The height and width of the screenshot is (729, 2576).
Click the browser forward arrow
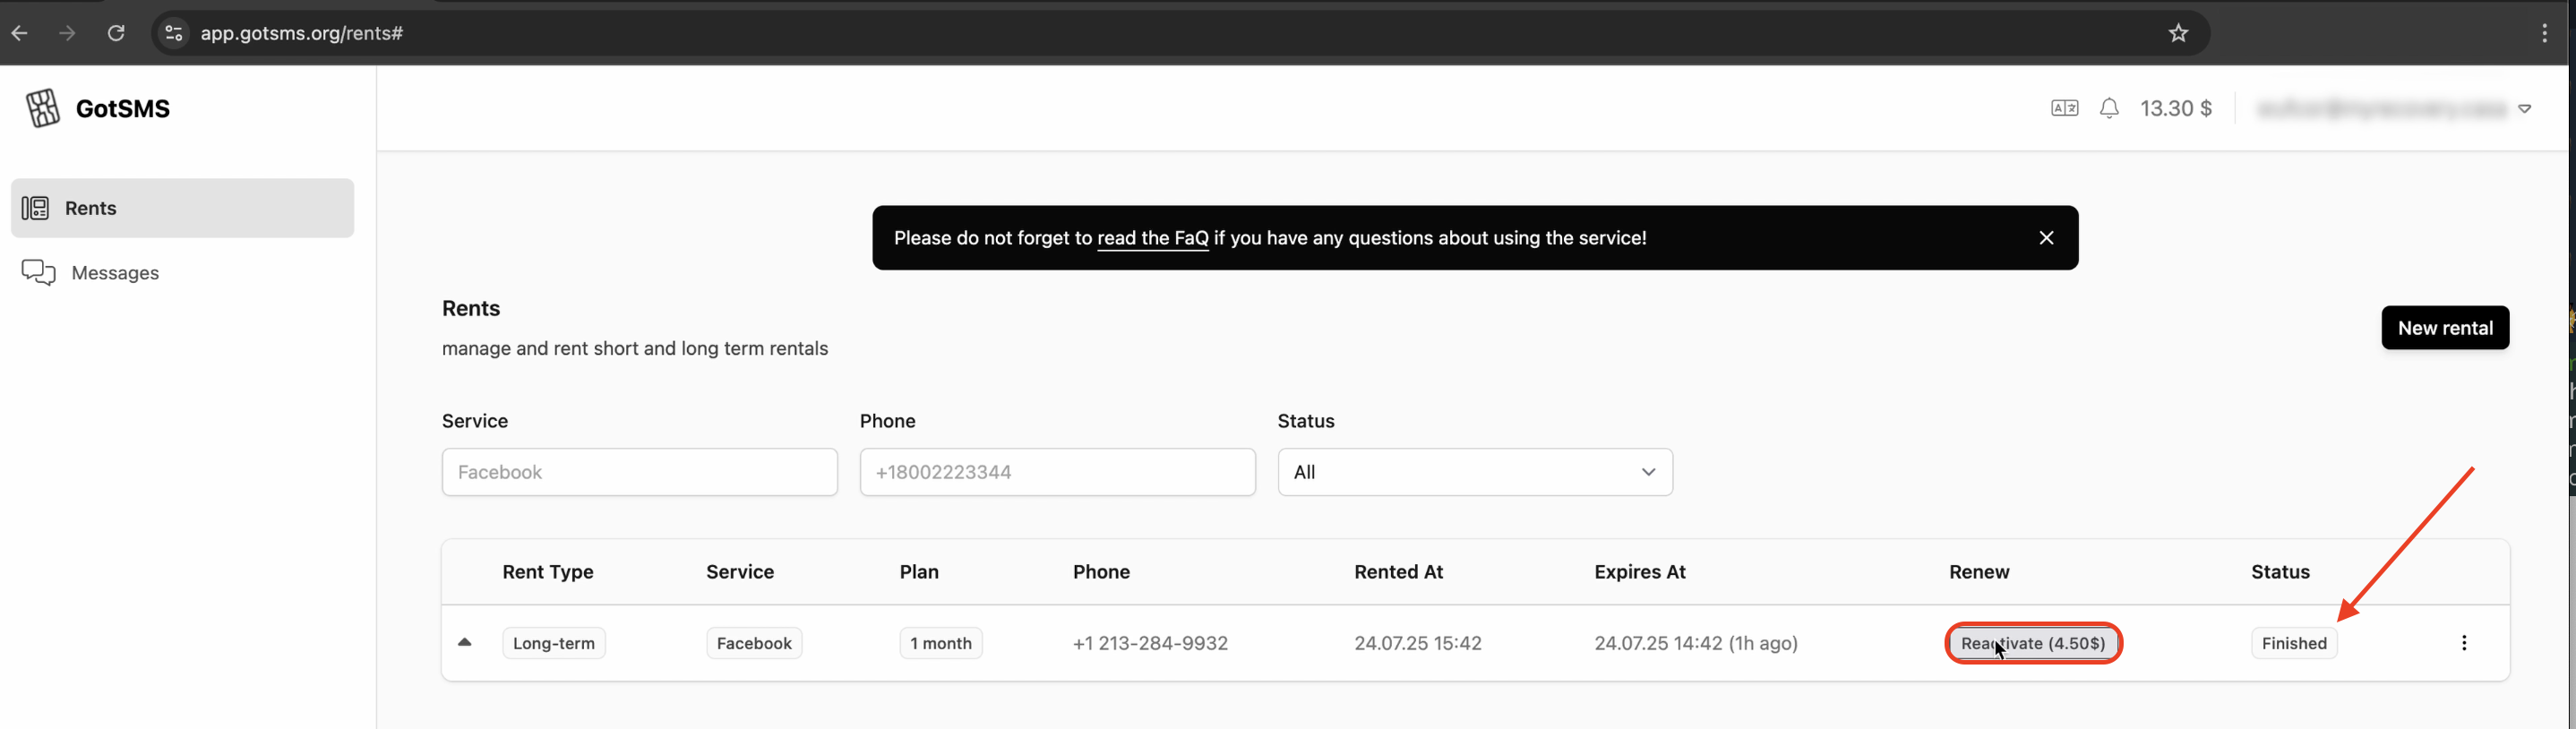67,33
